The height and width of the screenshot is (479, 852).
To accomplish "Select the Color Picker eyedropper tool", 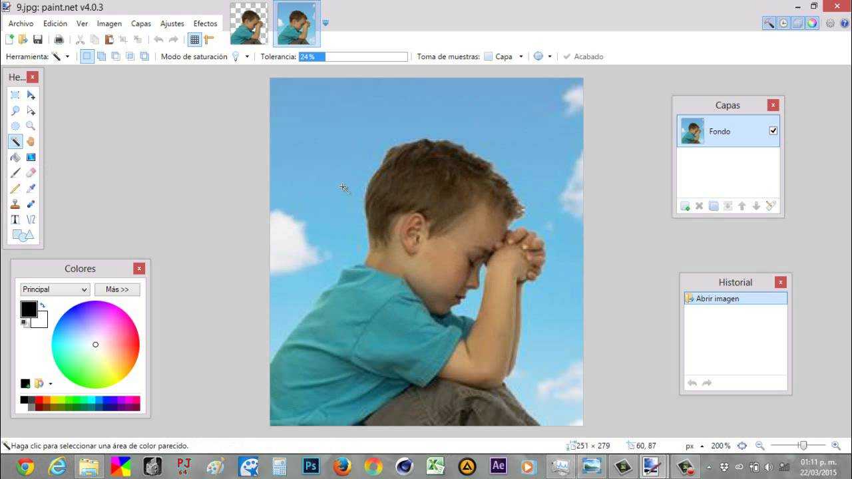I will click(x=31, y=188).
